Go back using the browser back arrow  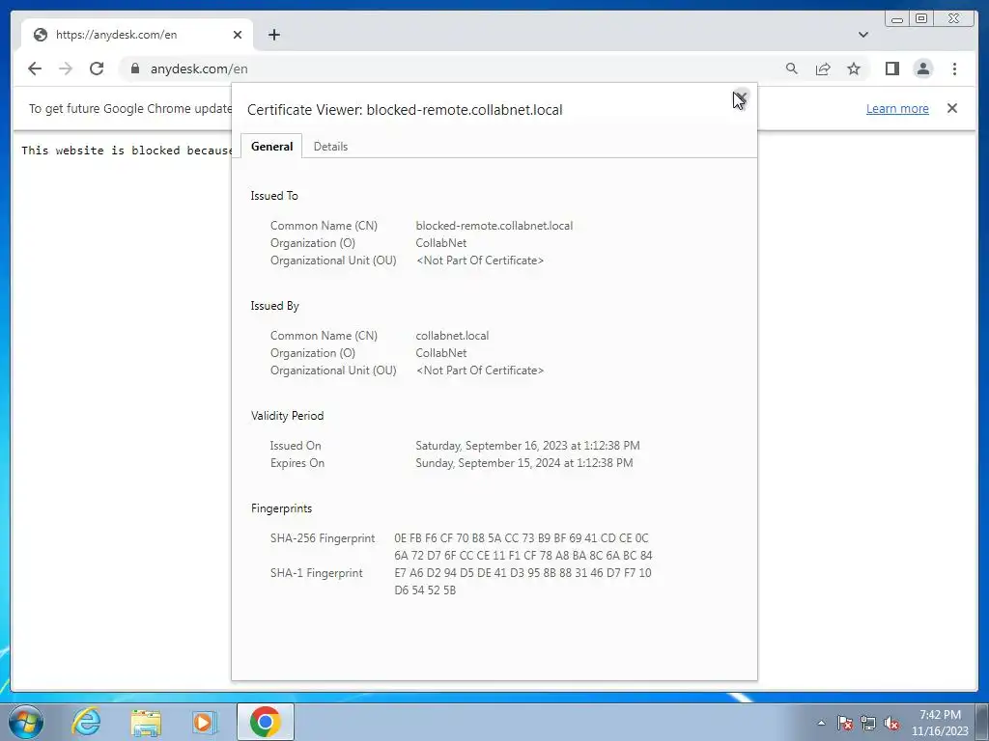point(35,69)
